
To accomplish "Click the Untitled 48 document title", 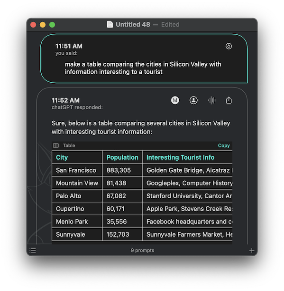I will point(133,25).
